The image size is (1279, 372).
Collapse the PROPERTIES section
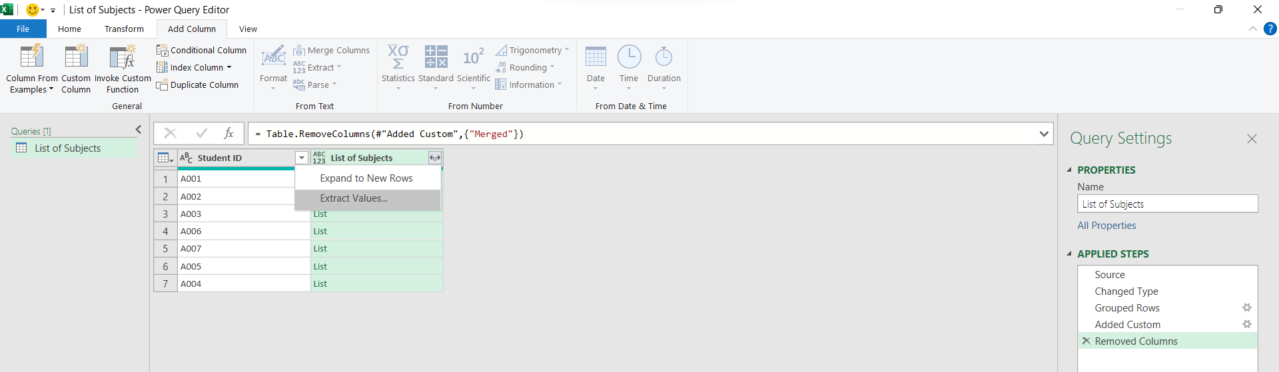(1069, 170)
